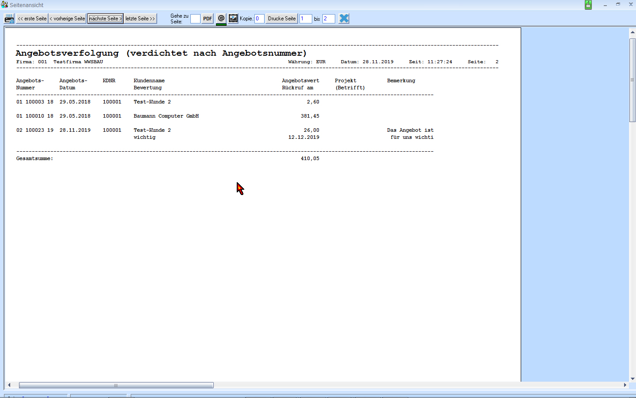The image size is (636, 398).
Task: Click the Seitenansicht app icon in the title bar
Action: pos(4,4)
